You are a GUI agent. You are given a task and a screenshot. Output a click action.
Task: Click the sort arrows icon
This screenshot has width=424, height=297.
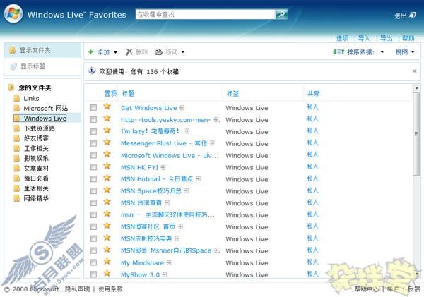pos(338,51)
